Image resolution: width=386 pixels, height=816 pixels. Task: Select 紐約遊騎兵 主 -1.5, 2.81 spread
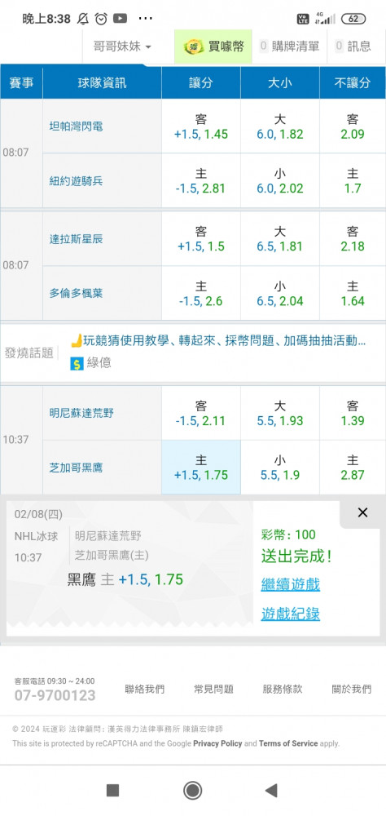pos(201,180)
